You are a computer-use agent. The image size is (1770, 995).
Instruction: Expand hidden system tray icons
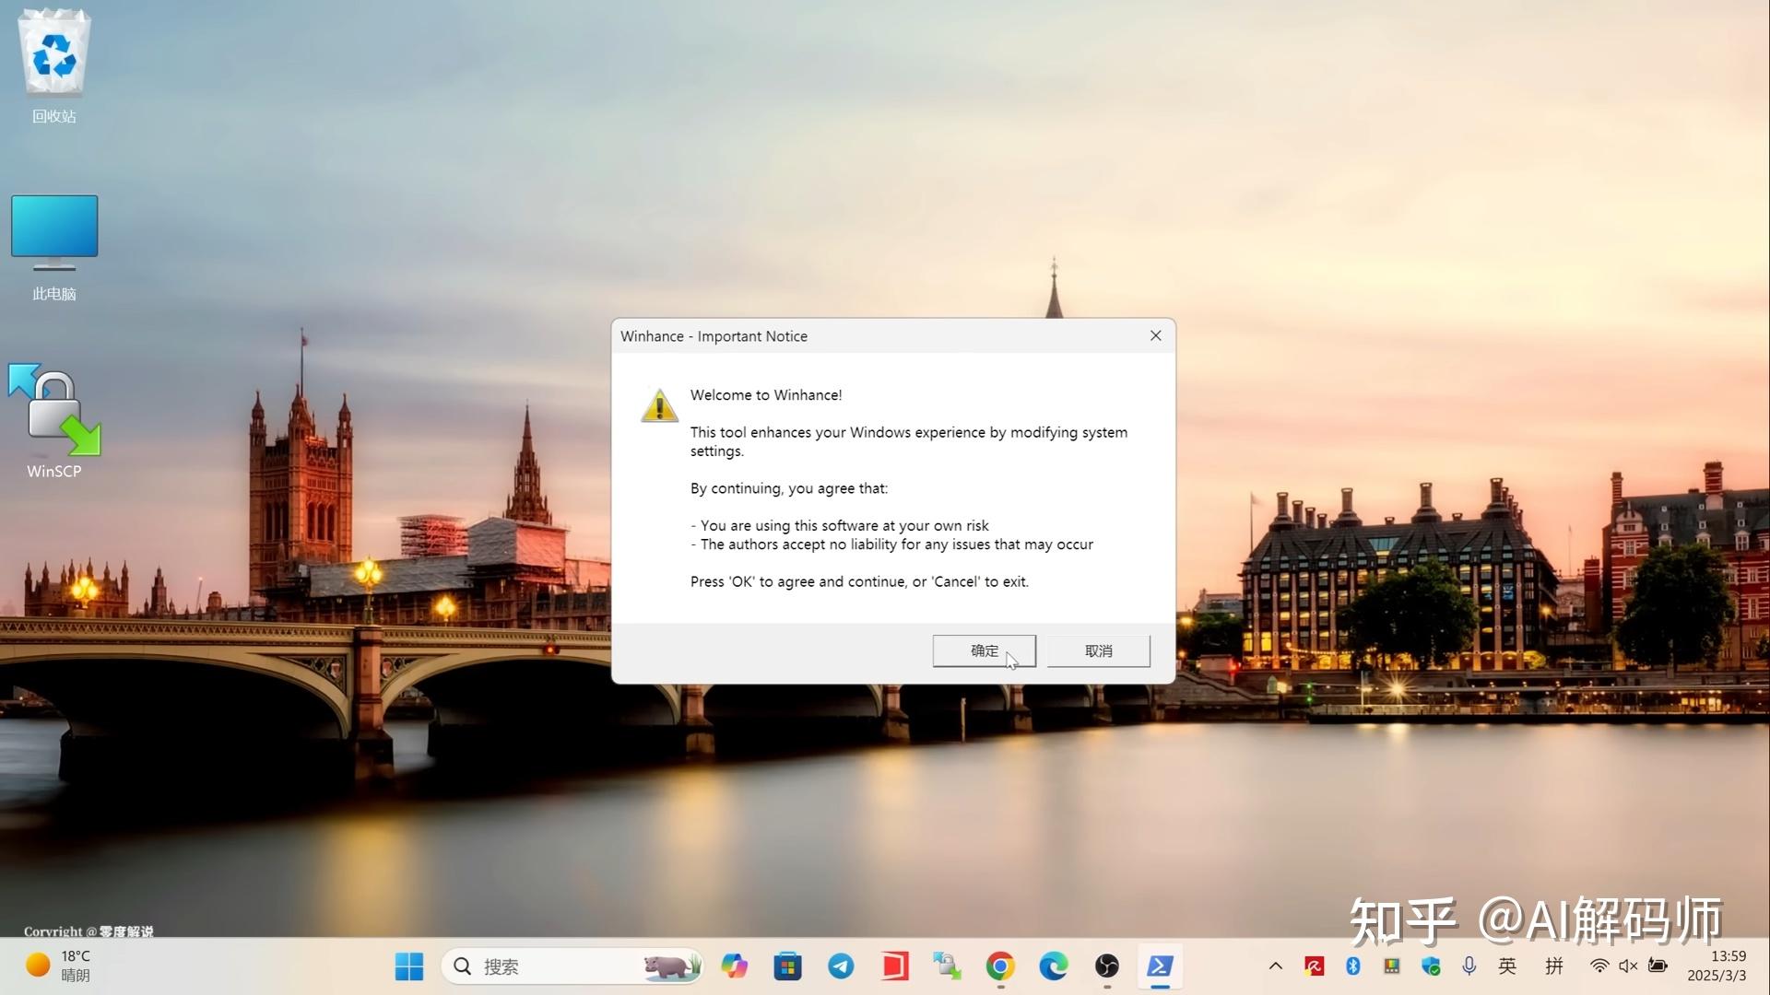coord(1276,966)
